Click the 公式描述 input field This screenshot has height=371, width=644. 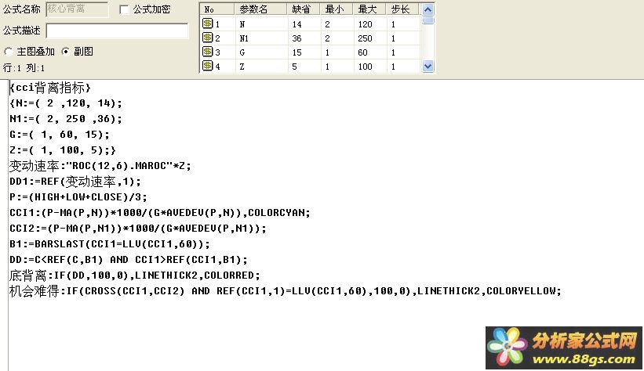pyautogui.click(x=118, y=31)
